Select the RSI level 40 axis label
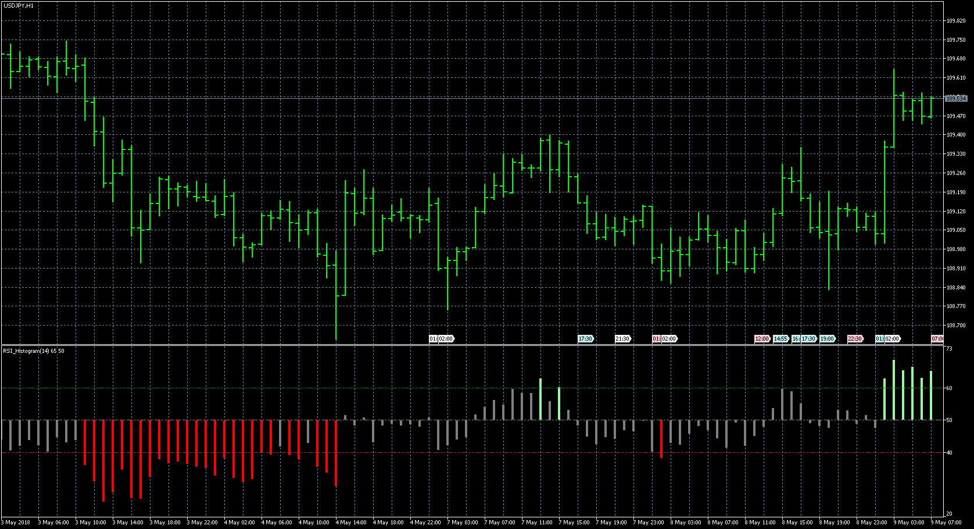This screenshot has height=529, width=974. tap(949, 453)
